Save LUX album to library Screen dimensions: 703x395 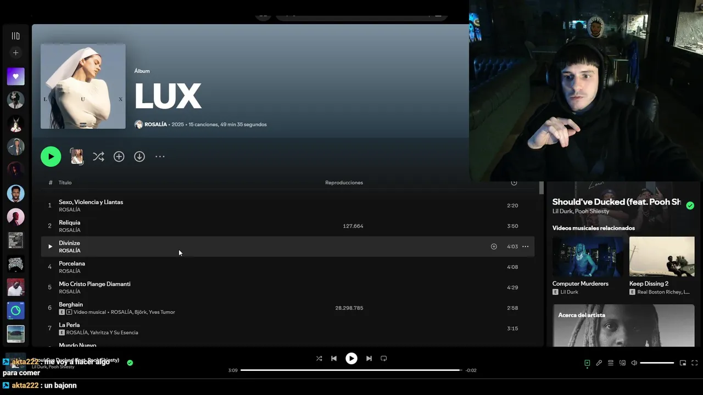(x=119, y=156)
